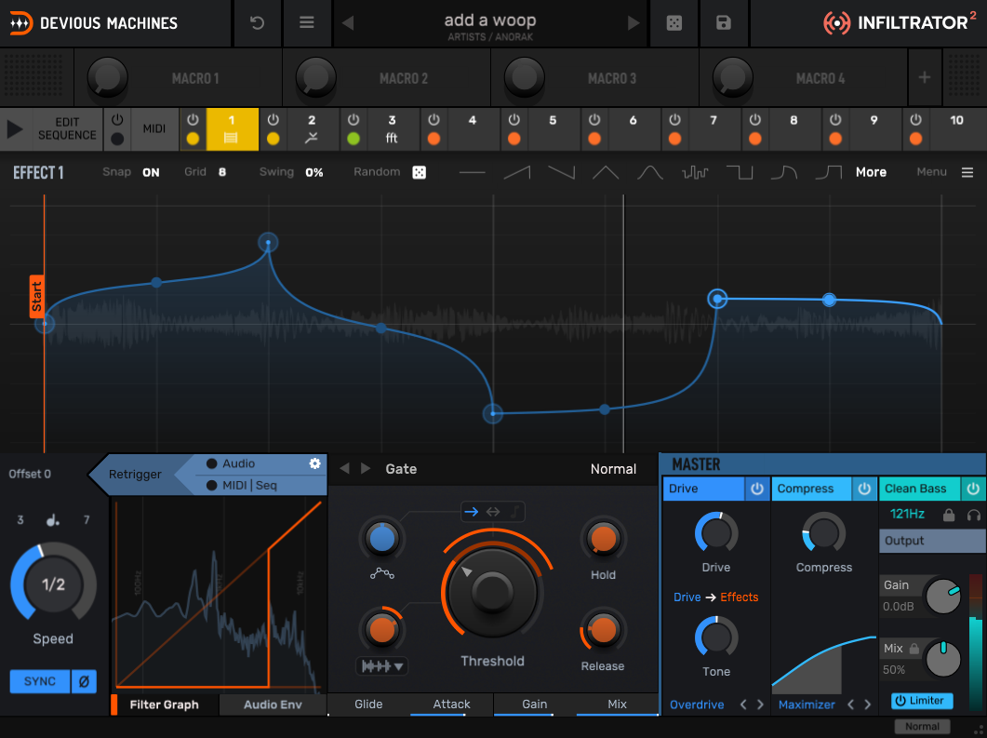Toggle the Drive section power button
This screenshot has height=738, width=987.
click(x=757, y=489)
